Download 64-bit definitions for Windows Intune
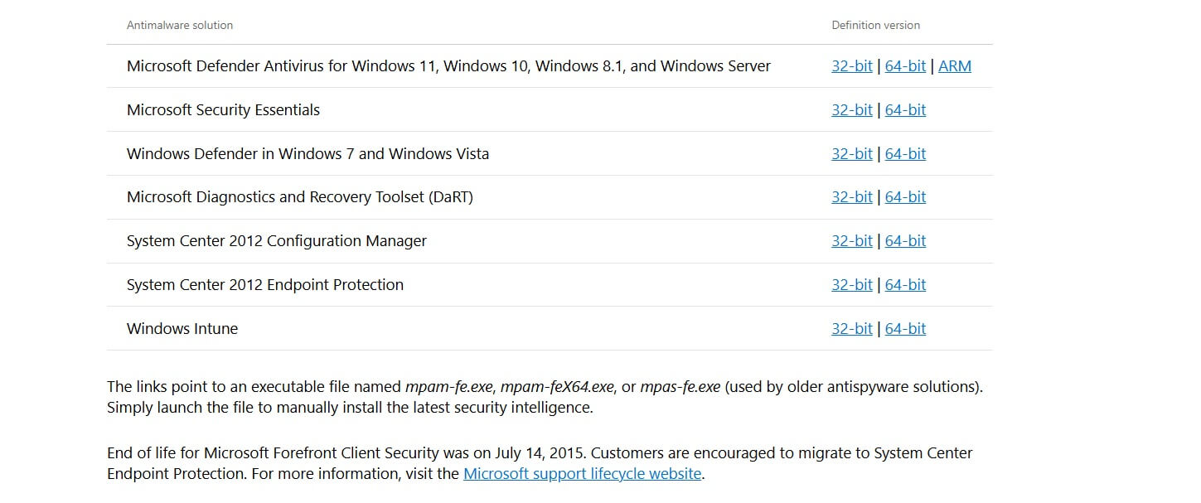The width and height of the screenshot is (1201, 503). tap(905, 328)
